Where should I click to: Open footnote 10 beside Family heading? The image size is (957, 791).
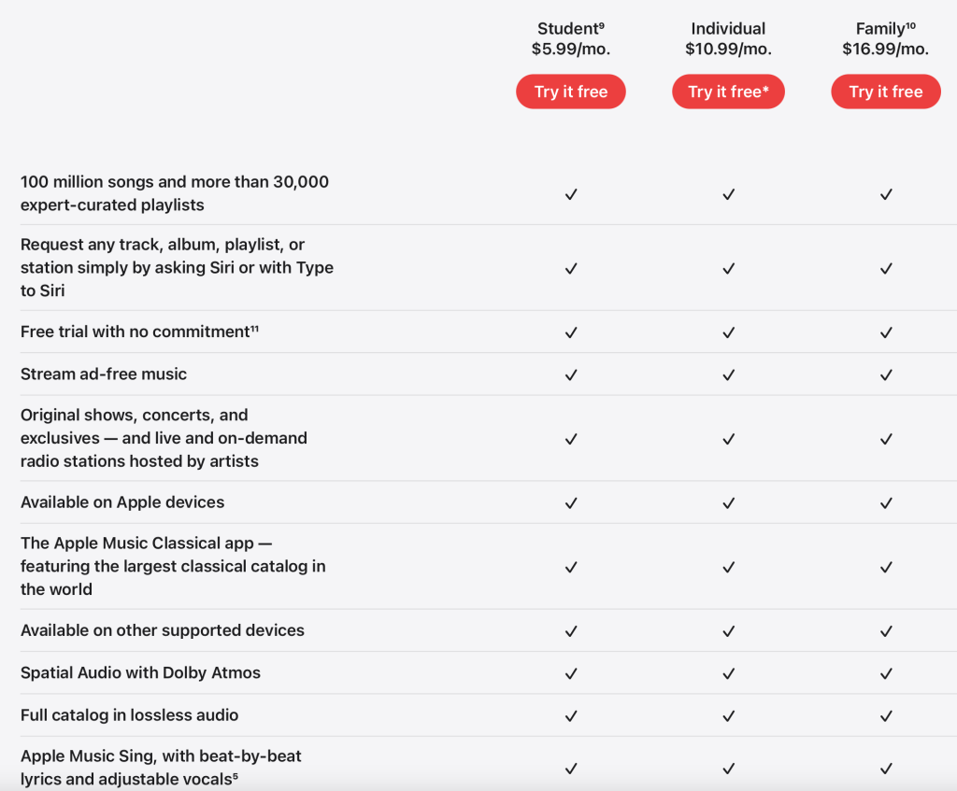(910, 25)
